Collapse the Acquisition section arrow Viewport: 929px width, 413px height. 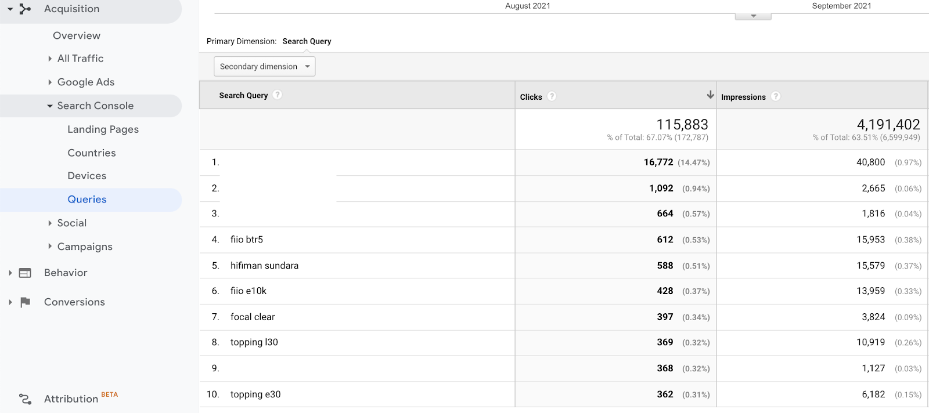pyautogui.click(x=10, y=9)
